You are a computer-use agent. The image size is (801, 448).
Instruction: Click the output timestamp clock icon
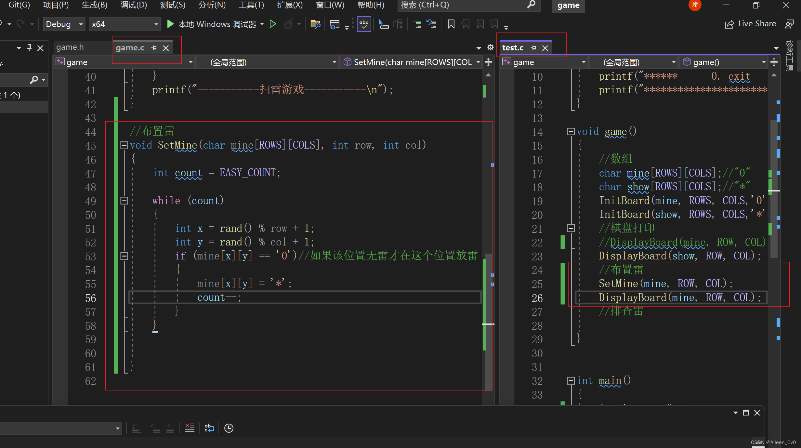pyautogui.click(x=229, y=428)
